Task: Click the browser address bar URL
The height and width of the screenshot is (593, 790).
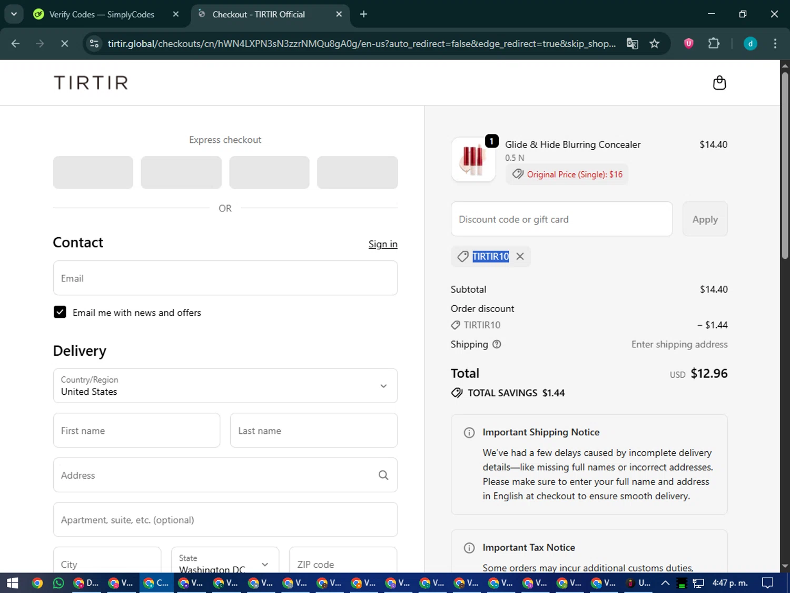Action: [x=361, y=43]
